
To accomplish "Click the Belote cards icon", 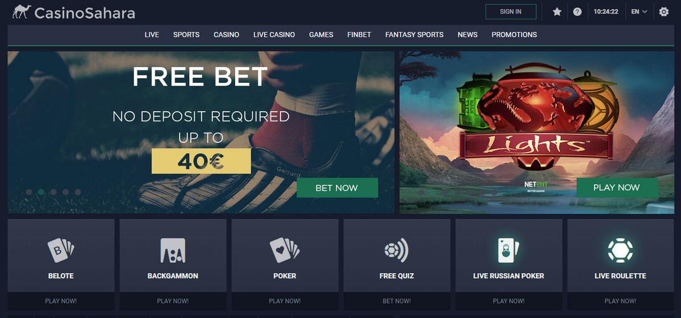I will tap(61, 250).
